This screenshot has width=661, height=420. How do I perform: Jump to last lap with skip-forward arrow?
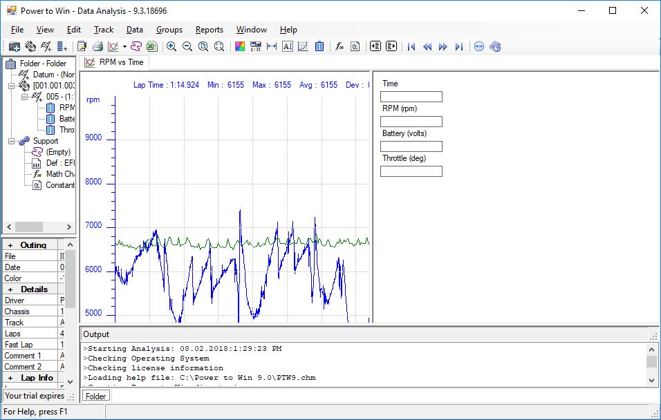click(x=459, y=46)
